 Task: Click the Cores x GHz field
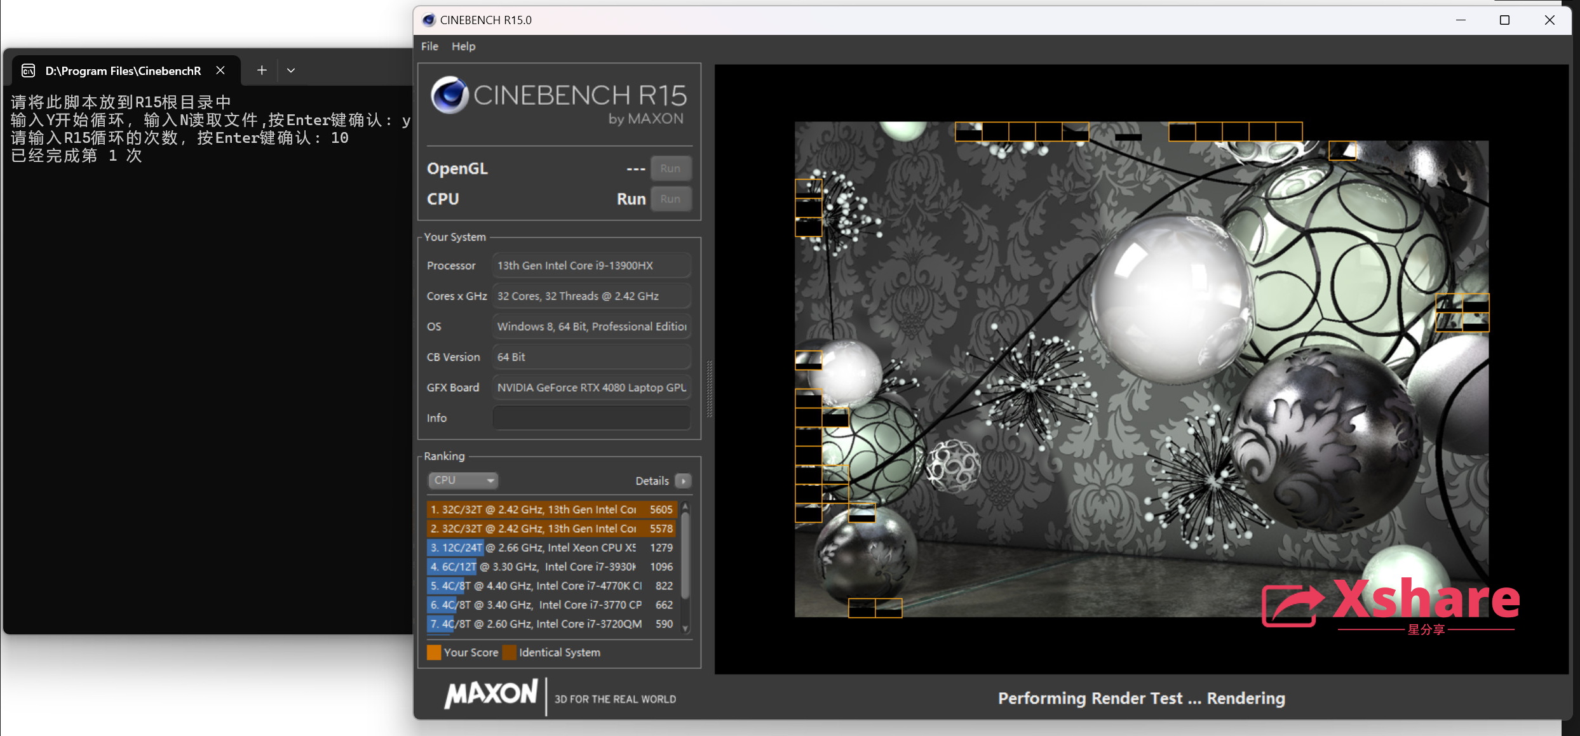tap(591, 296)
